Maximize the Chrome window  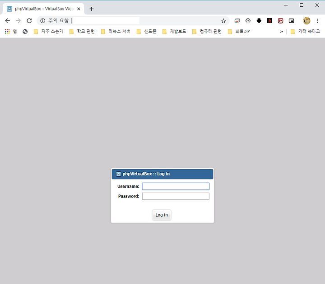coord(302,5)
